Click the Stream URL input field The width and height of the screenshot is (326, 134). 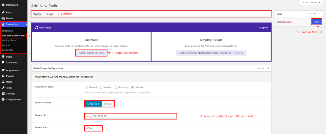pyautogui.click(x=131, y=116)
